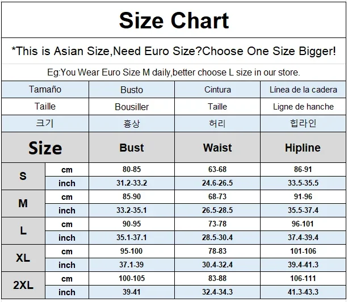Click the 96-101 hipline cell

[303, 224]
